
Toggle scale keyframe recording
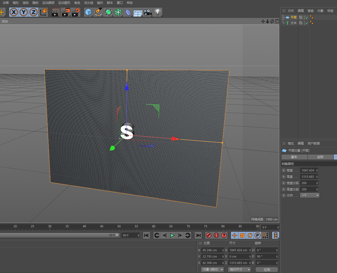pos(242,235)
